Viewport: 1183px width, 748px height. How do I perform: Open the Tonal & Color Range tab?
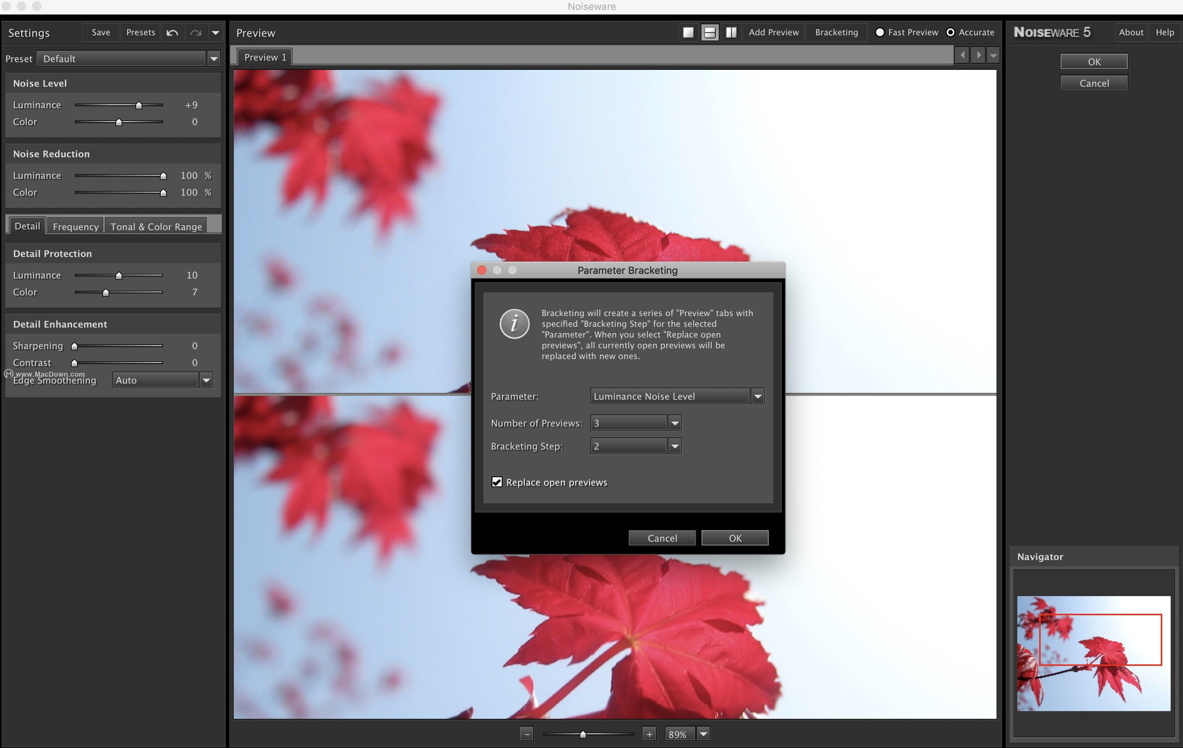(156, 226)
